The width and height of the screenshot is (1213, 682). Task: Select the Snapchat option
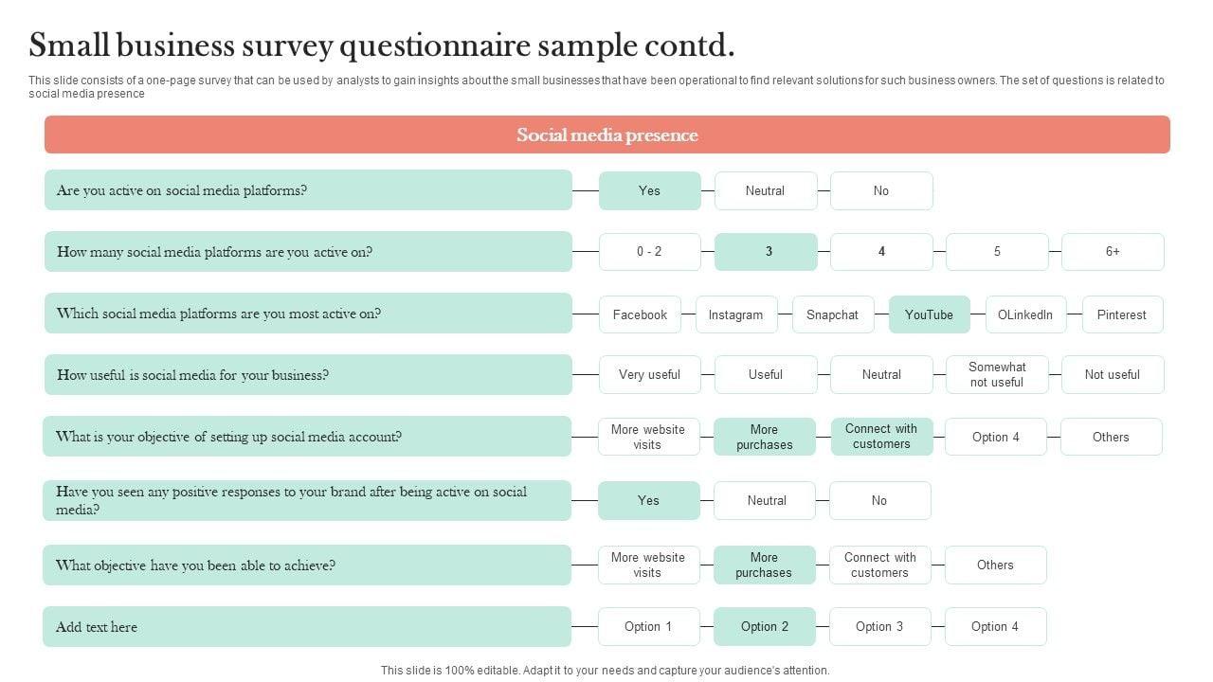coord(832,314)
